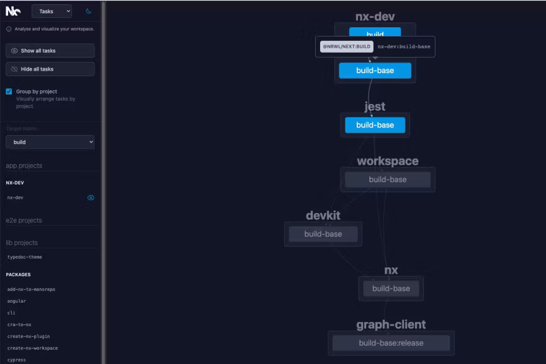Toggle nx-dev visibility eye icon
Image resolution: width=546 pixels, height=364 pixels.
[91, 198]
